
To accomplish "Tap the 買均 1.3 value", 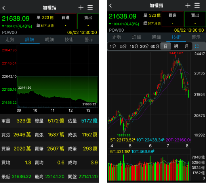I will tap(28, 162).
